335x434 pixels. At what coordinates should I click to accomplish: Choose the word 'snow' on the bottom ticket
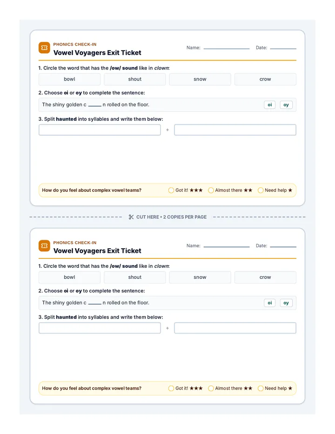[x=200, y=278]
